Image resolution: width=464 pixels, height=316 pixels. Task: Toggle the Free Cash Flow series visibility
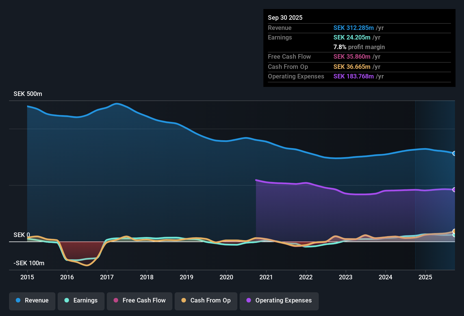139,300
